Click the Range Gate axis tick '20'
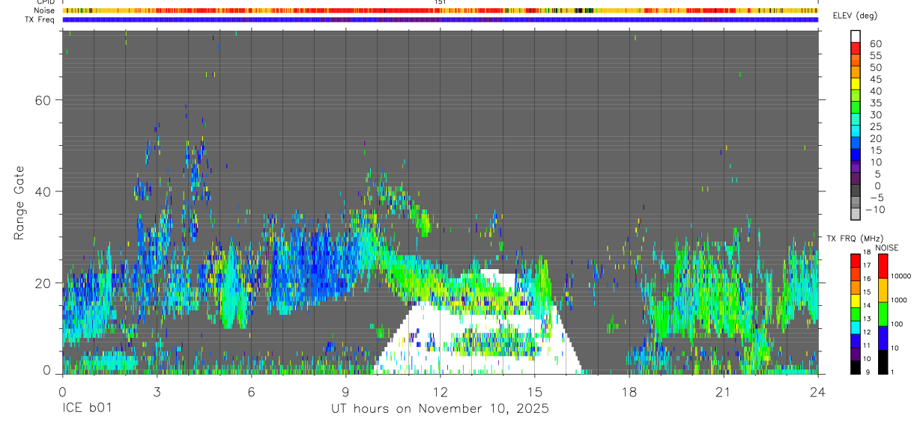Viewport: 920px width, 424px height. (x=43, y=283)
